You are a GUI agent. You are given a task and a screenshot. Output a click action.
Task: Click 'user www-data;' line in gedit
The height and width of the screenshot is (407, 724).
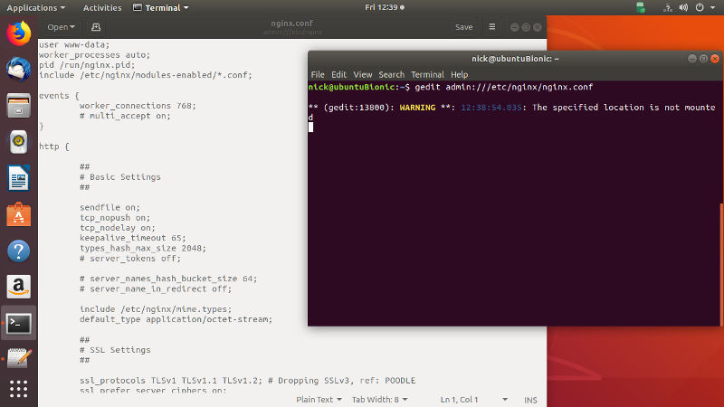[x=74, y=44]
